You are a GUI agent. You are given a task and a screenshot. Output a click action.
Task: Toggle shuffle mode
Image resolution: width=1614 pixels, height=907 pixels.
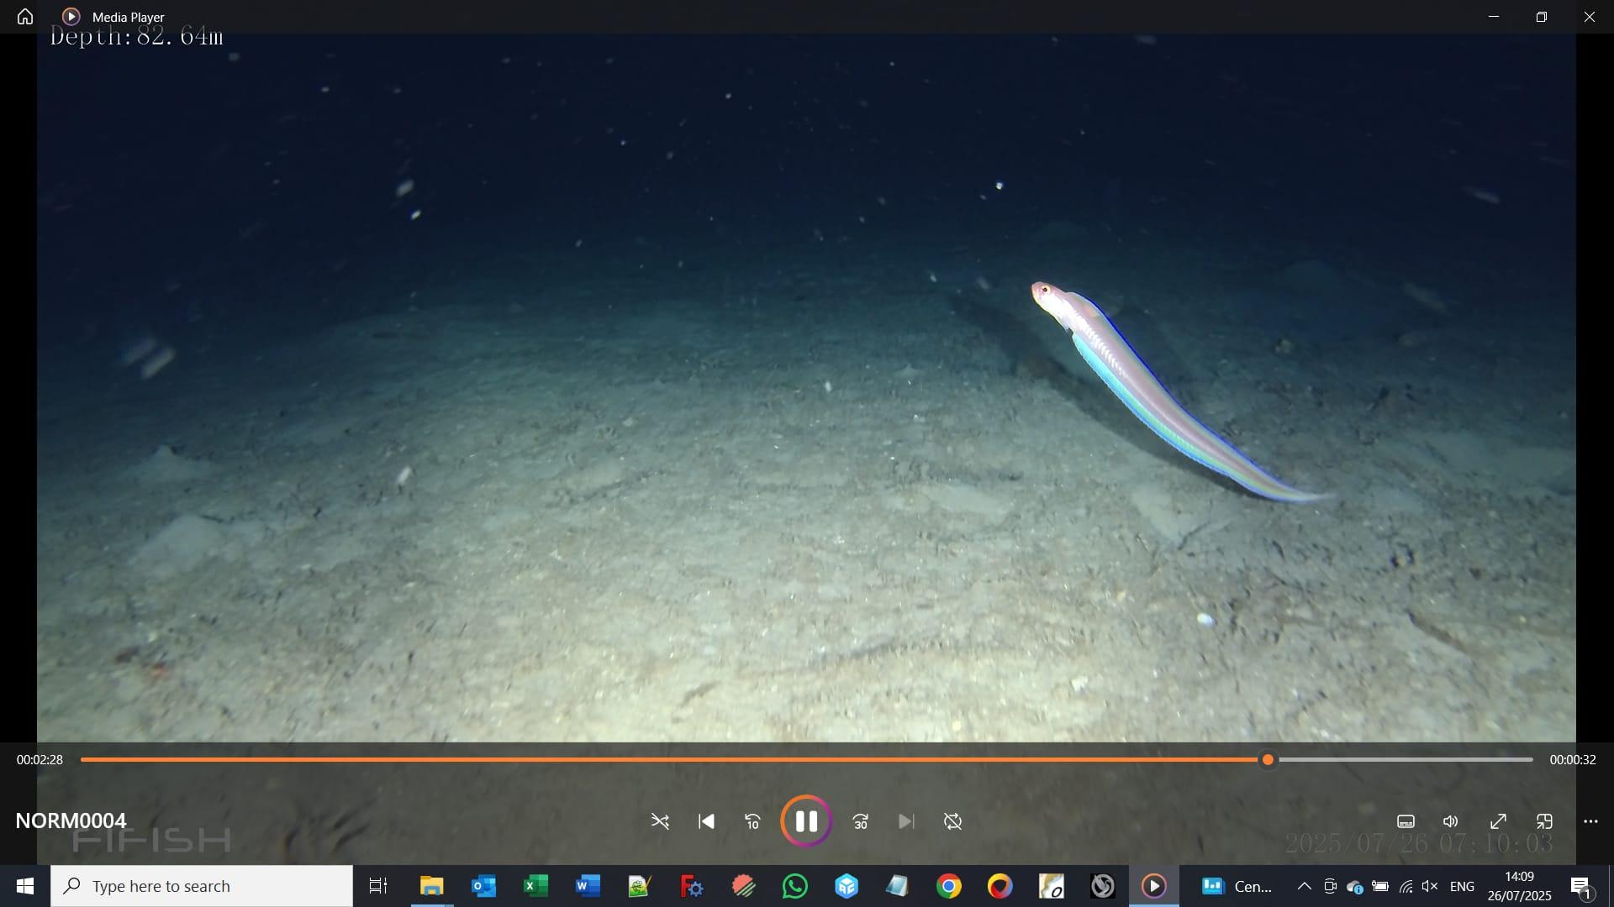click(x=660, y=821)
